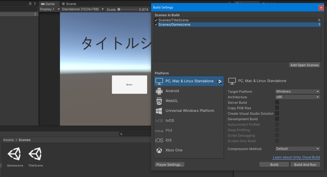
Task: Click the Unity logo beside PC, Mac & Linux Standalone
Action: click(x=220, y=81)
